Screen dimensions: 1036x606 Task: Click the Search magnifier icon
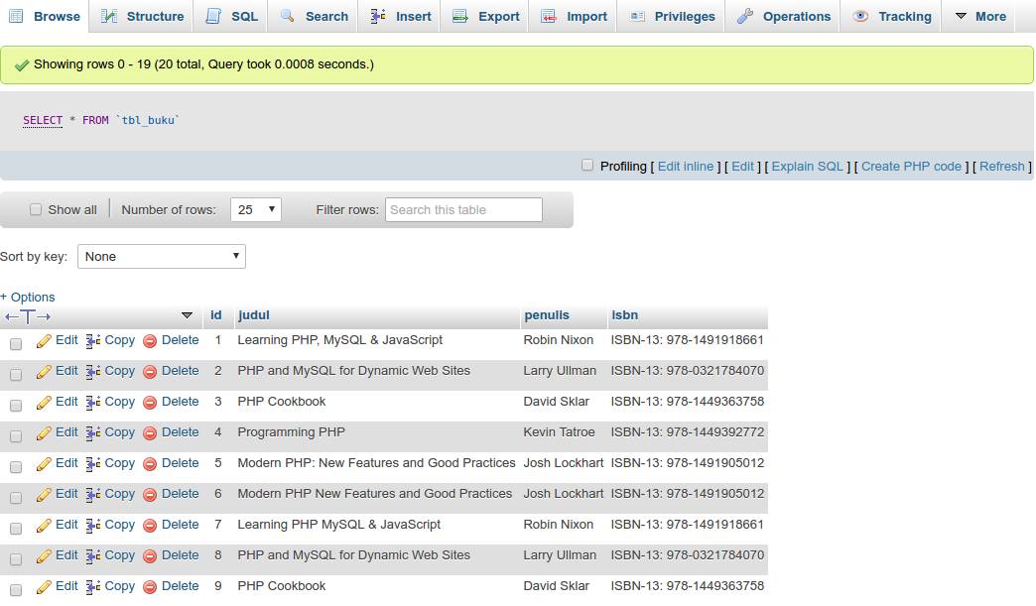pyautogui.click(x=287, y=16)
